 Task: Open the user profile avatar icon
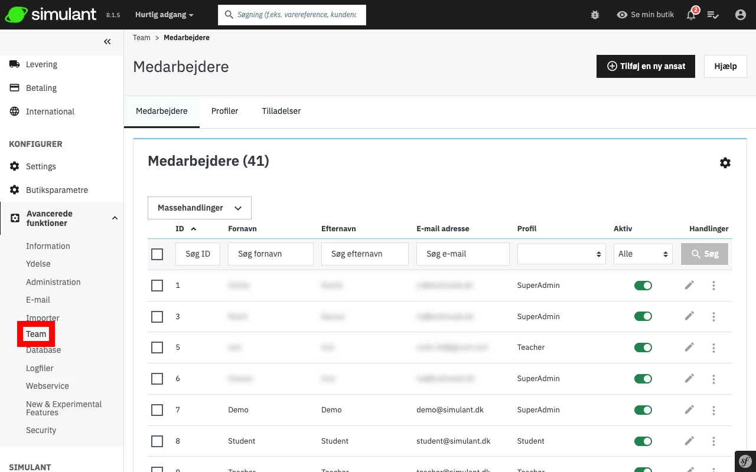point(740,15)
